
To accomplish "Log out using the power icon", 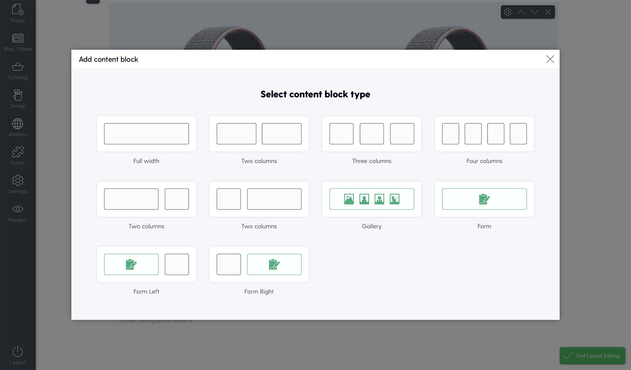I will (x=18, y=355).
